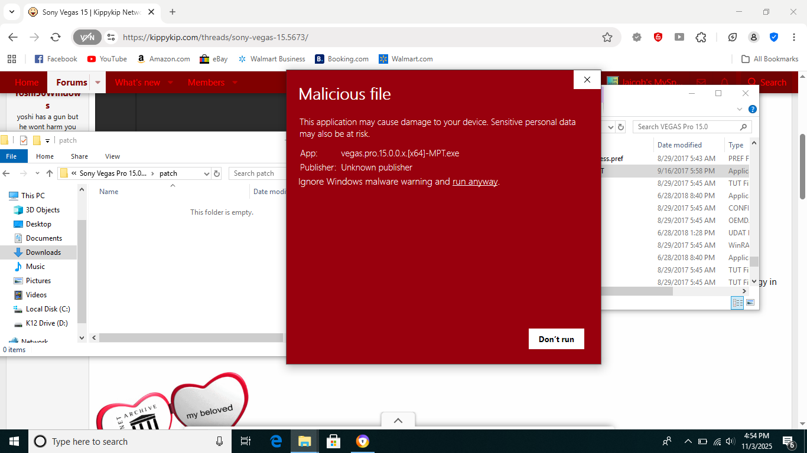Navigate up one folder level

(x=50, y=173)
